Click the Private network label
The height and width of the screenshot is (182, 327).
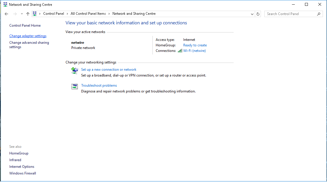(x=83, y=48)
